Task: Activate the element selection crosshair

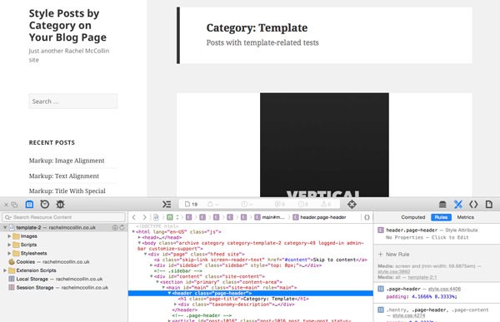Action: click(352, 204)
